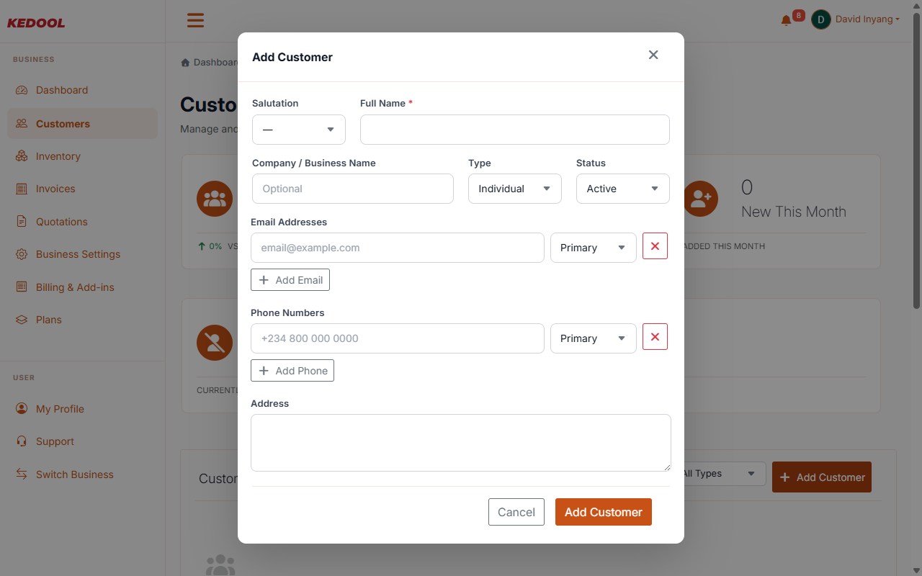Click the Add Phone button
The width and height of the screenshot is (922, 576).
click(292, 371)
